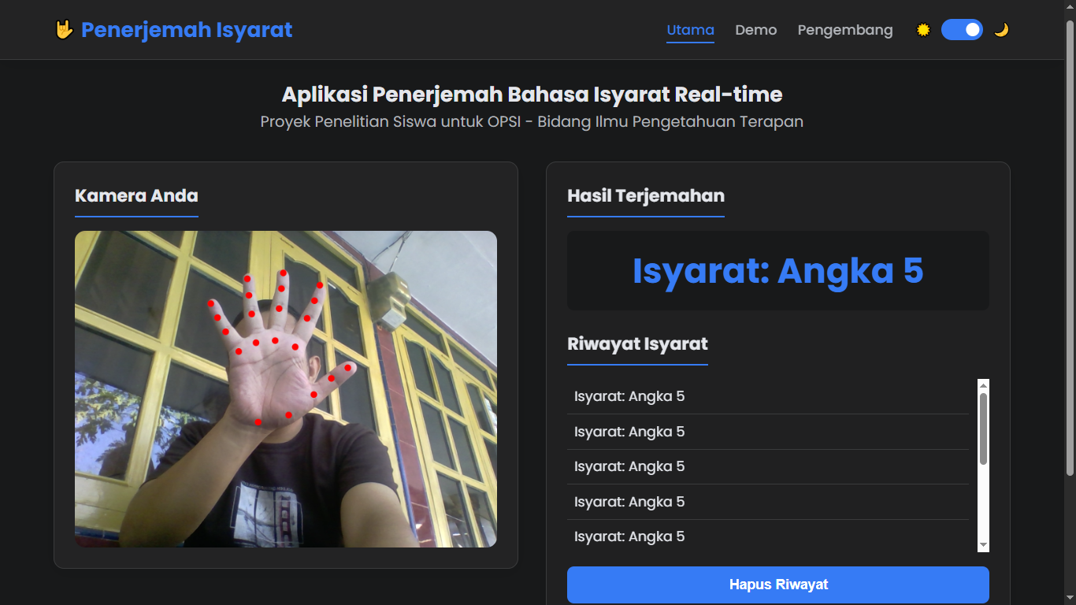The width and height of the screenshot is (1076, 605).
Task: Toggle the dark mode switch
Action: [963, 29]
